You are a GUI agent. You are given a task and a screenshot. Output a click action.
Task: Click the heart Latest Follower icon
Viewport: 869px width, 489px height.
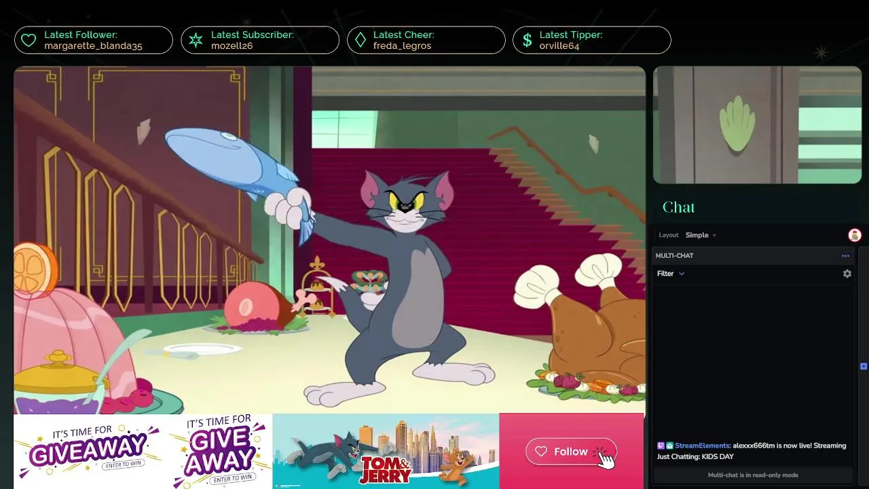[x=29, y=40]
